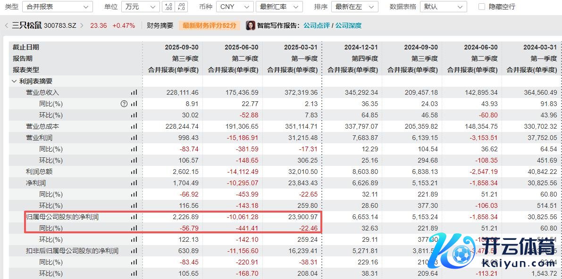The height and width of the screenshot is (279, 562).
Task: Open the 万元 unit dropdown
Action: coord(140,7)
